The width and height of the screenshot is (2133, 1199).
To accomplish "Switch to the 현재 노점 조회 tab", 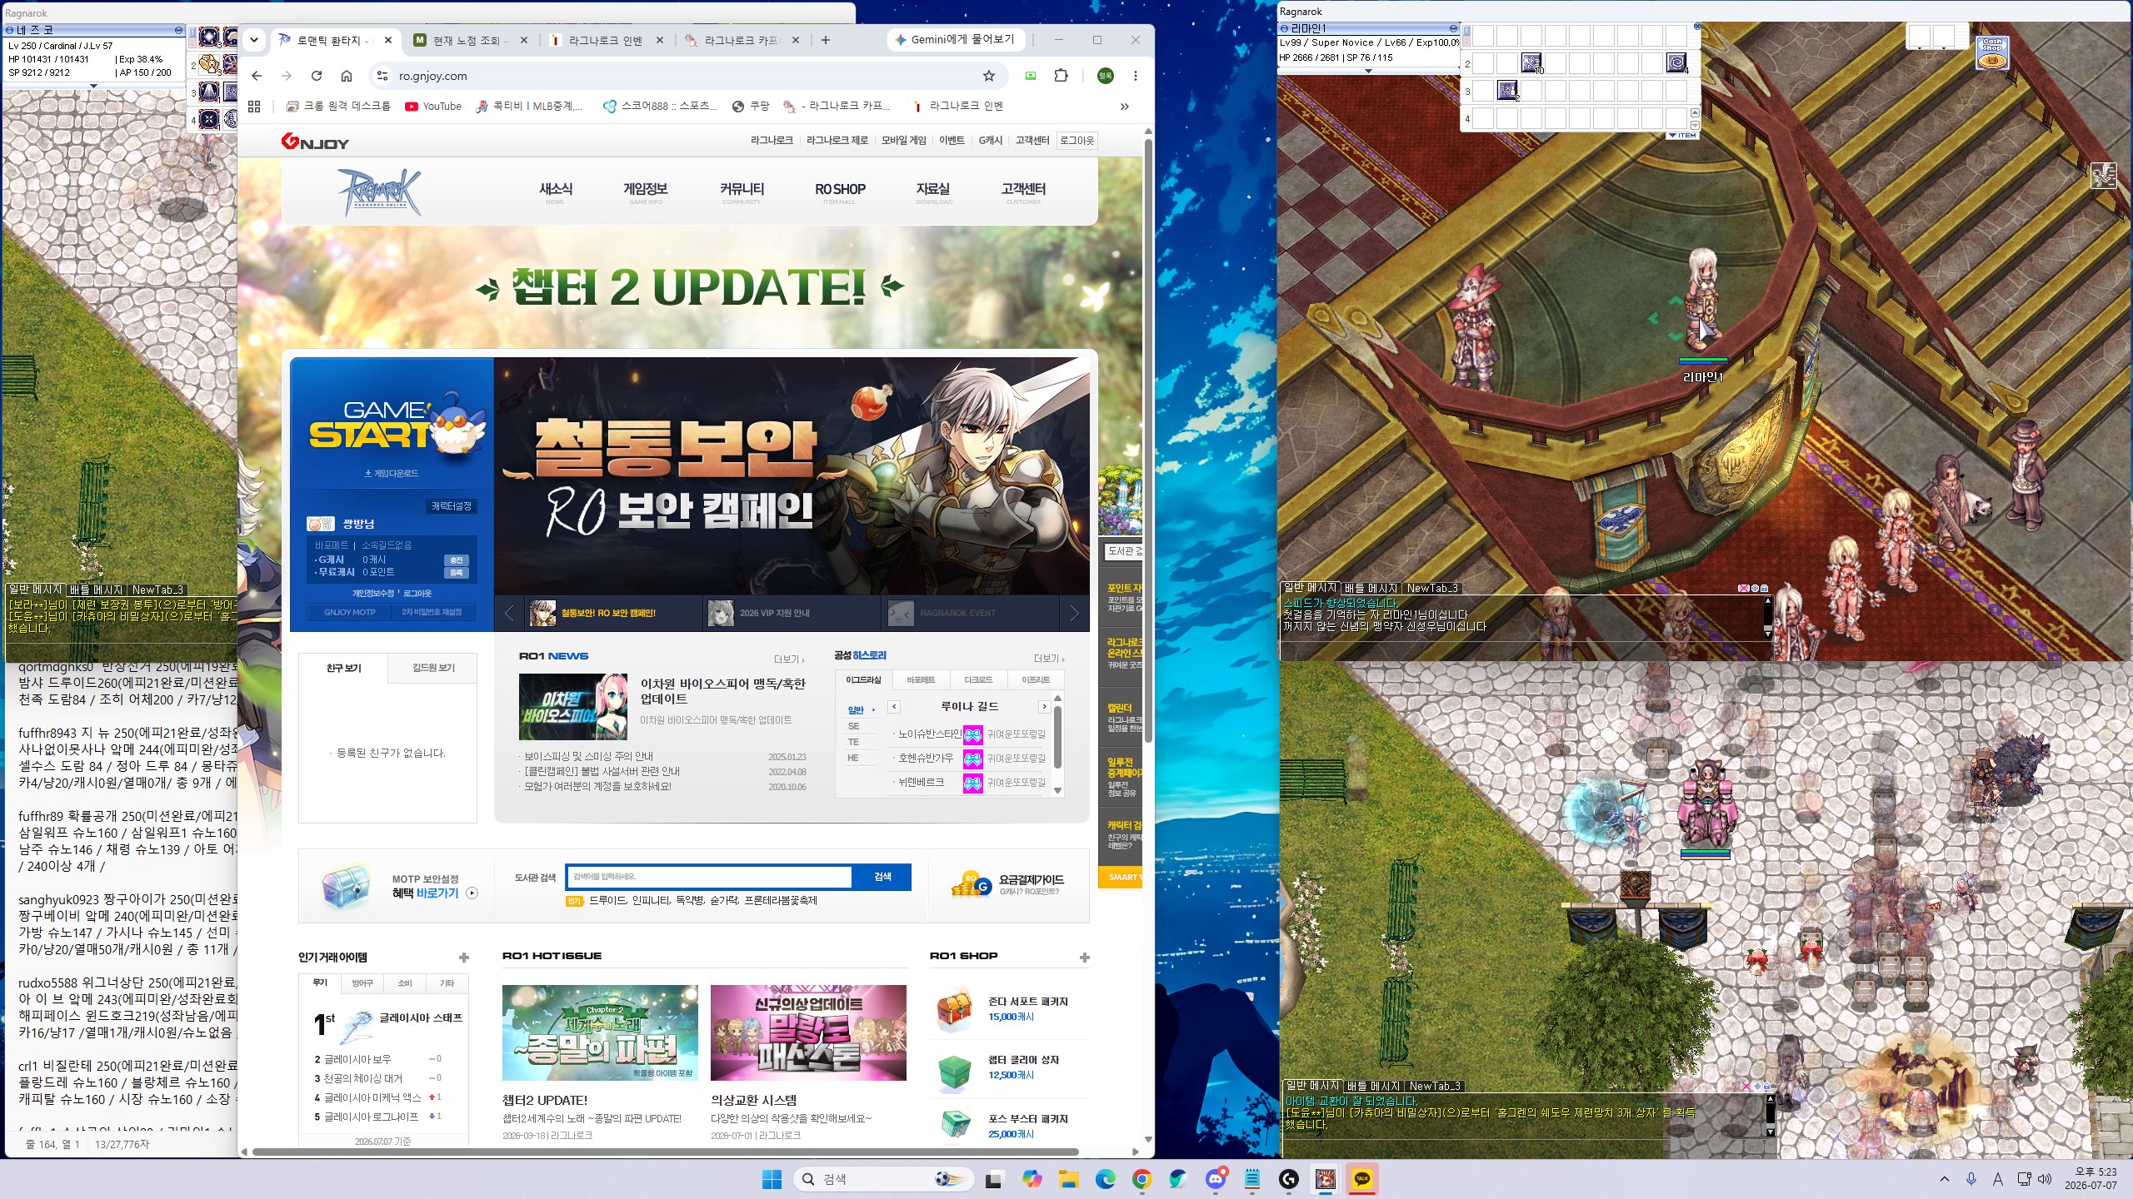I will coord(470,40).
